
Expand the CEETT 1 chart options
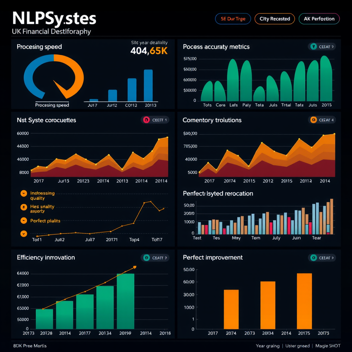[155, 120]
